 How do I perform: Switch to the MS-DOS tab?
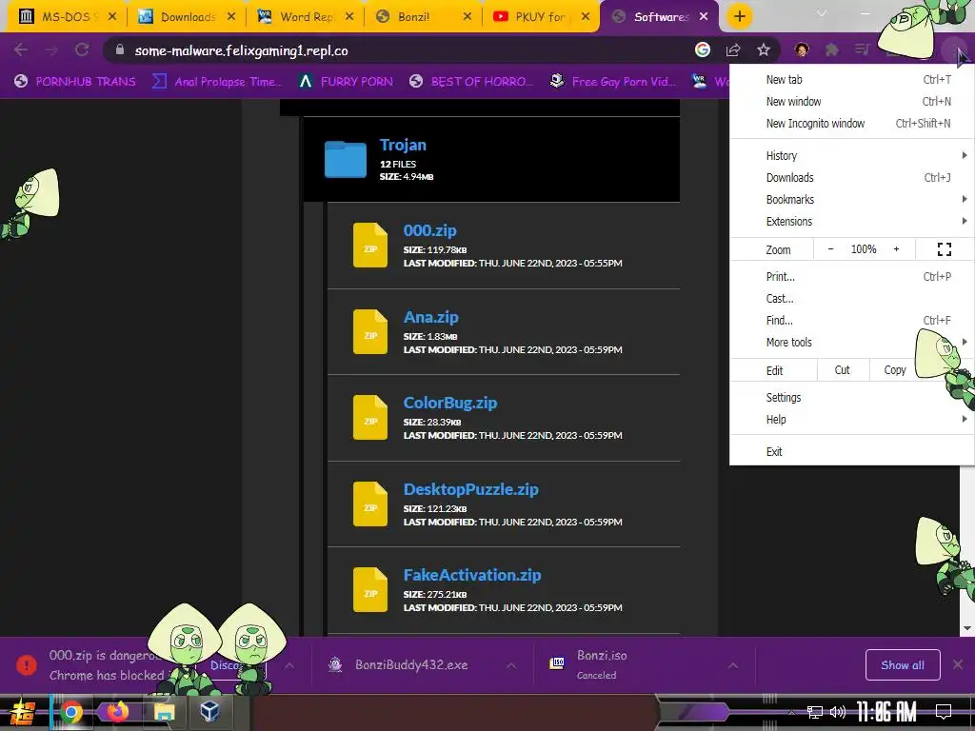pyautogui.click(x=68, y=17)
